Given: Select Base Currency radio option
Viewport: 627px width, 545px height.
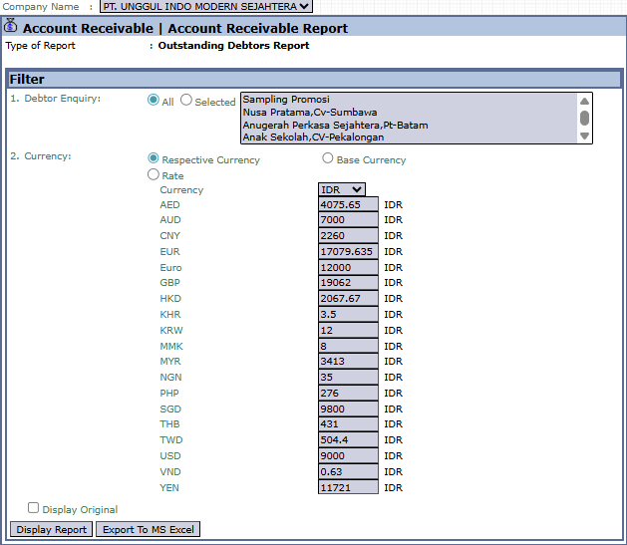Looking at the screenshot, I should (x=328, y=158).
